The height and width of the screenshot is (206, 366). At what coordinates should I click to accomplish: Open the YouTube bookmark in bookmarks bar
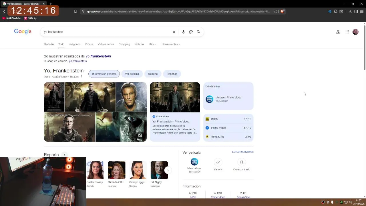pos(12,18)
